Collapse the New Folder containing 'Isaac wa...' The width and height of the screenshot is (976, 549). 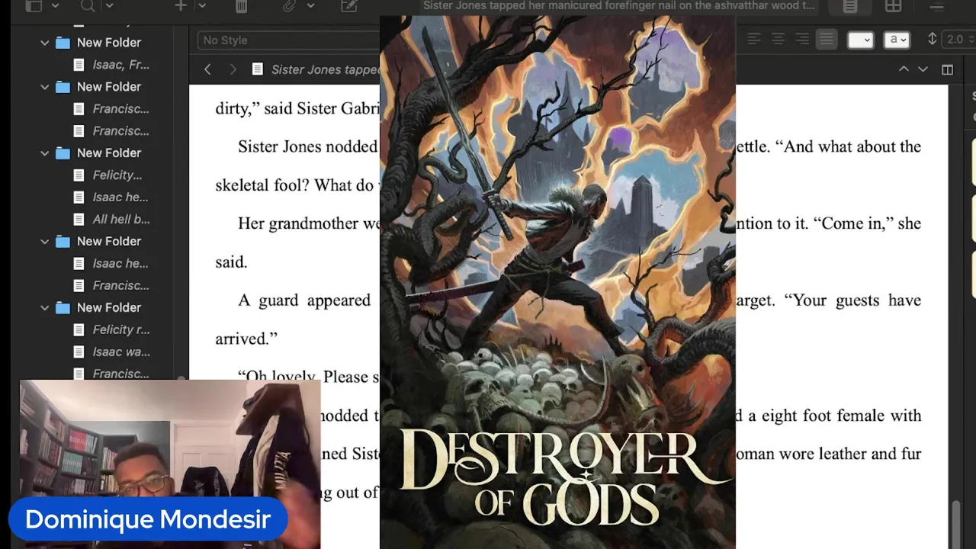tap(45, 308)
